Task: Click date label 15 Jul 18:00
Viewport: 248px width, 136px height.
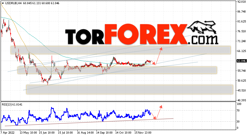Action: [65, 132]
